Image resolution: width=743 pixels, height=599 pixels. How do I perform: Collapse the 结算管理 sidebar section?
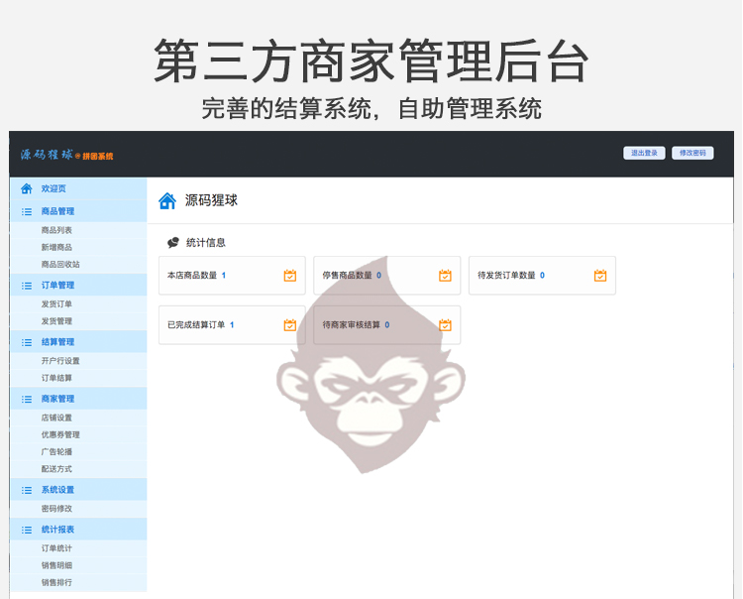coord(78,342)
